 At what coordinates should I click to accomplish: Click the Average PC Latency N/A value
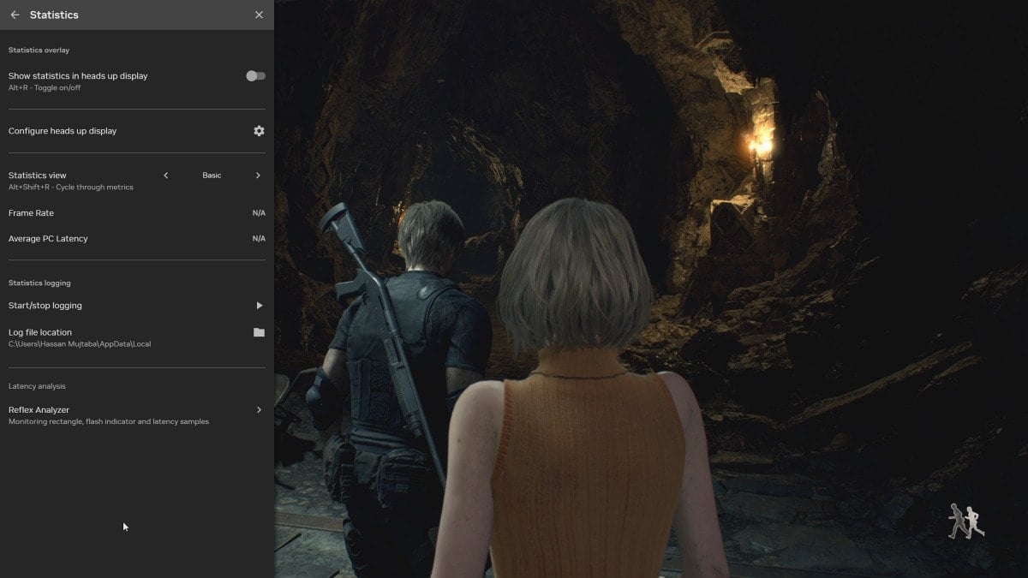pyautogui.click(x=259, y=239)
